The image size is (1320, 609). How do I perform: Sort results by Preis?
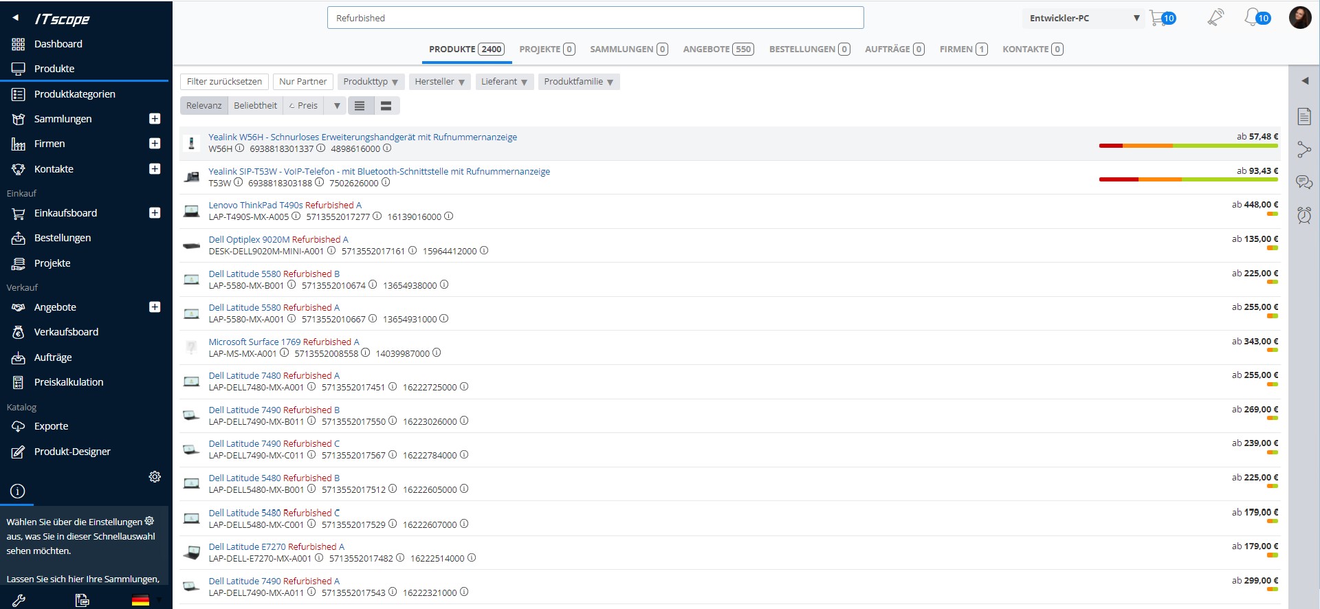[x=303, y=106]
